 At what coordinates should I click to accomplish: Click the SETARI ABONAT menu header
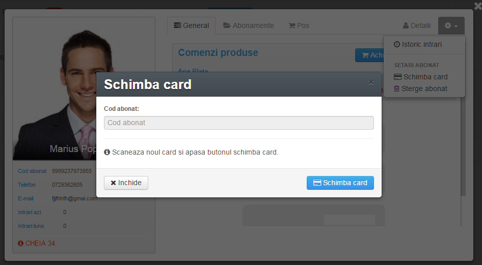coord(416,65)
